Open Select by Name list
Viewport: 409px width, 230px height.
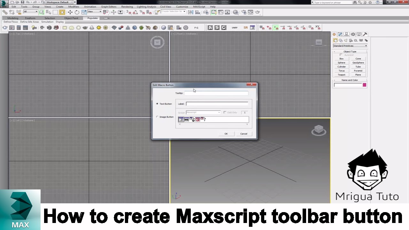(49, 12)
